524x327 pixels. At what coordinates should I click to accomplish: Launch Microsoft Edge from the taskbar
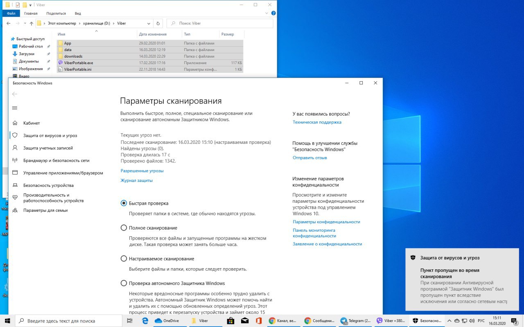point(145,321)
